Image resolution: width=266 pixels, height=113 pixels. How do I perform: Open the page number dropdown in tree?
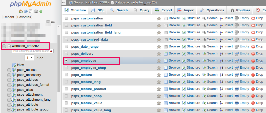click(x=29, y=58)
